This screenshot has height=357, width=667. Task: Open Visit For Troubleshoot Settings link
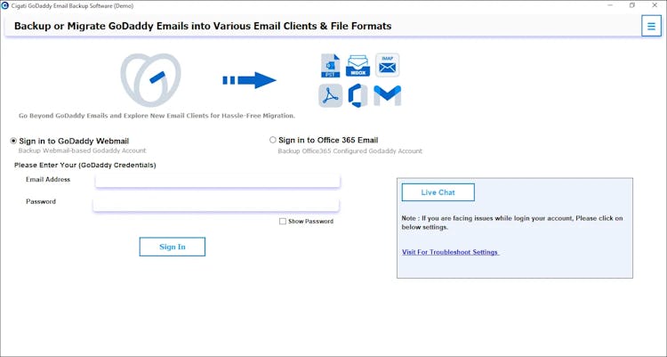pyautogui.click(x=451, y=252)
